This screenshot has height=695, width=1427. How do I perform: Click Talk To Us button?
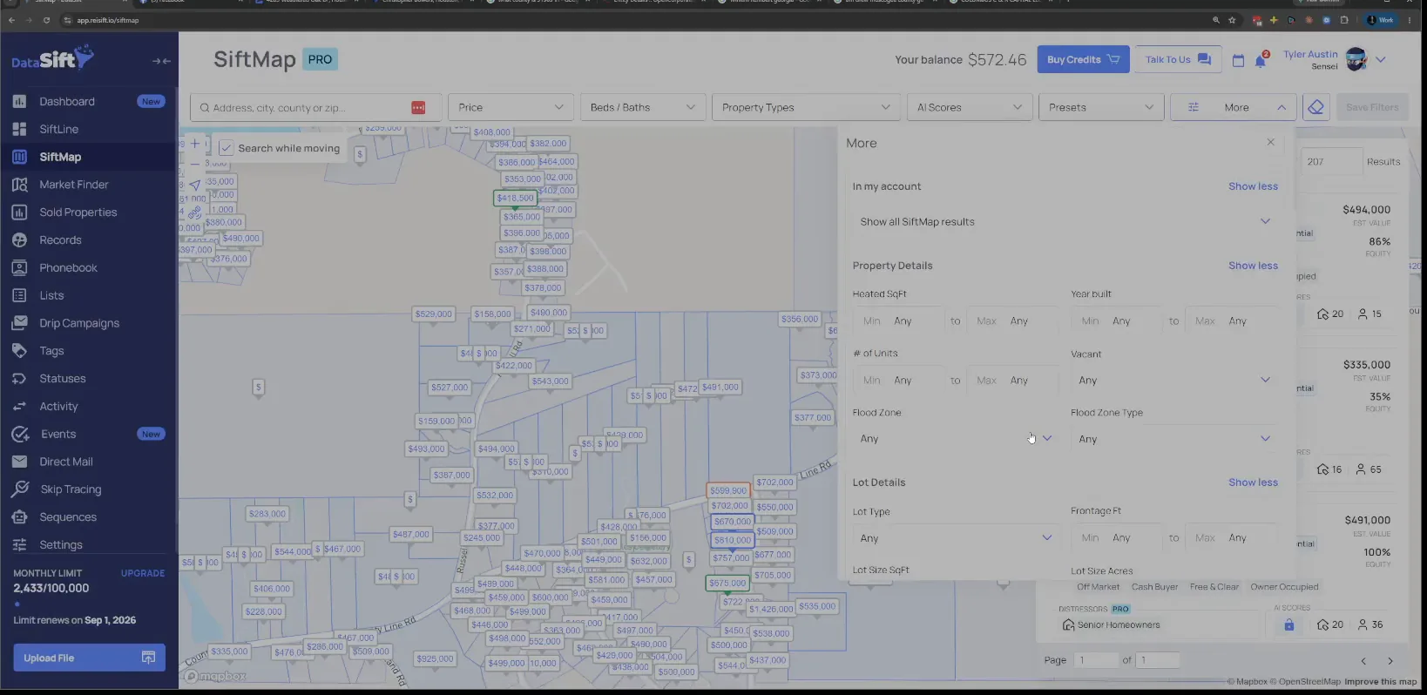(1178, 59)
